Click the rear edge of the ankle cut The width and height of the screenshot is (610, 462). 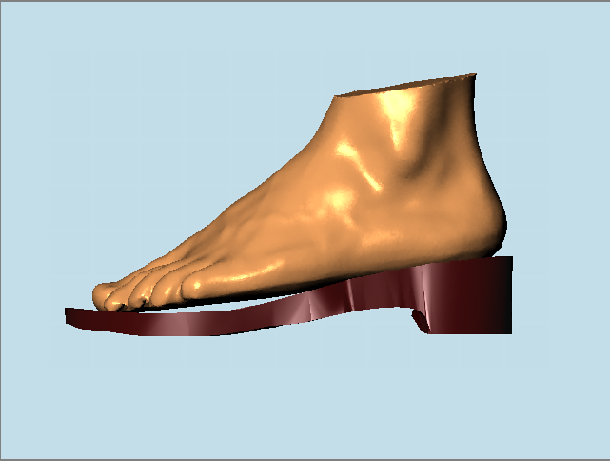[471, 78]
